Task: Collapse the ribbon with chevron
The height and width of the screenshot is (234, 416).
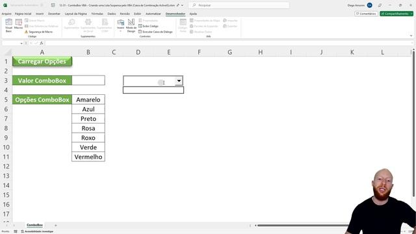Action: tap(411, 36)
